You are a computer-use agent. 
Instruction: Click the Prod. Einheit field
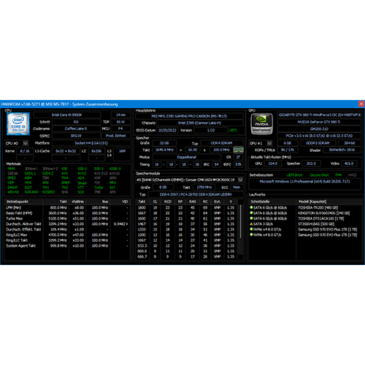tap(115, 136)
